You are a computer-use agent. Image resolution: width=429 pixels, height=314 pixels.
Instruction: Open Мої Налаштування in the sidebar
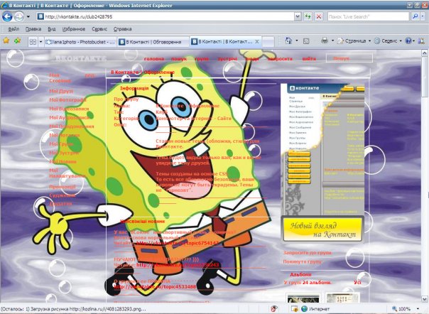click(67, 173)
